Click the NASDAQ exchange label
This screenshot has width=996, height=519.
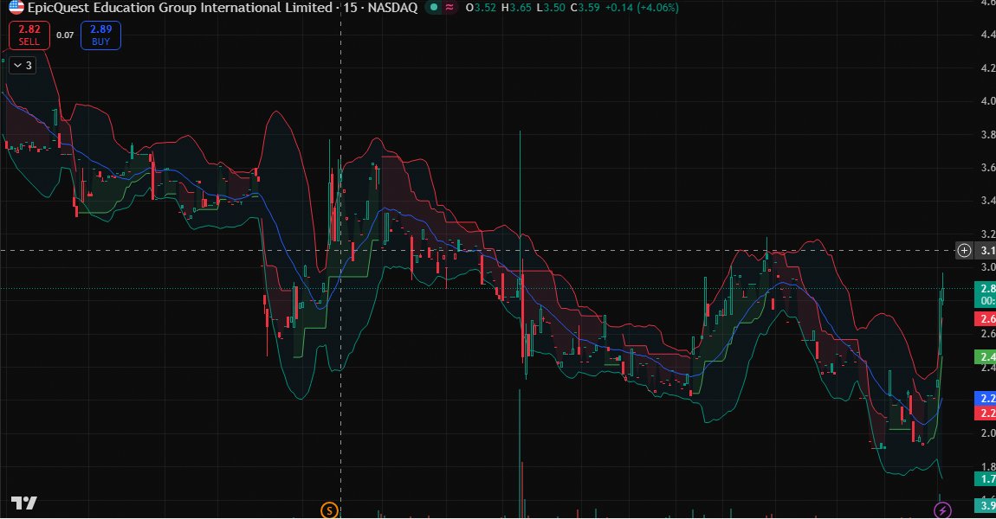pyautogui.click(x=392, y=8)
